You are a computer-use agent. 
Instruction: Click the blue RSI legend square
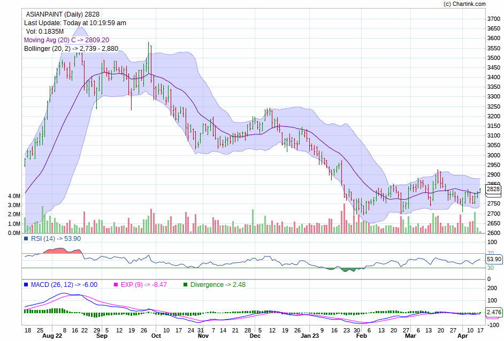[26, 239]
